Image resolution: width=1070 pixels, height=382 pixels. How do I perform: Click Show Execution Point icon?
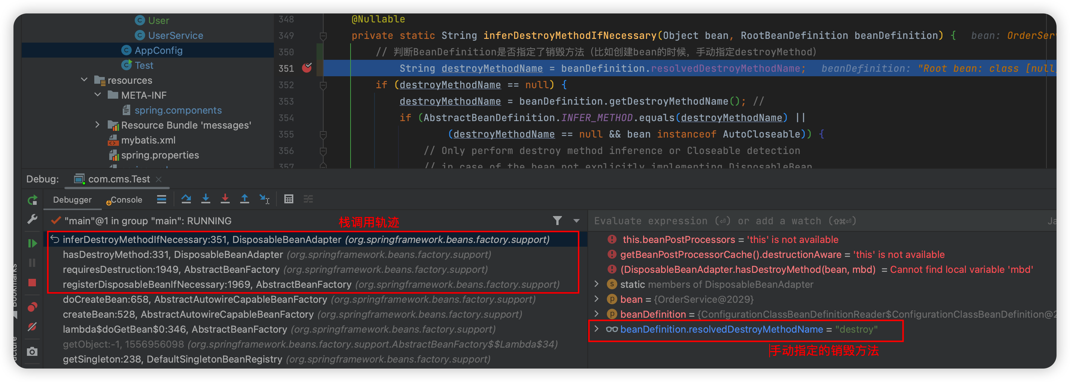point(162,200)
